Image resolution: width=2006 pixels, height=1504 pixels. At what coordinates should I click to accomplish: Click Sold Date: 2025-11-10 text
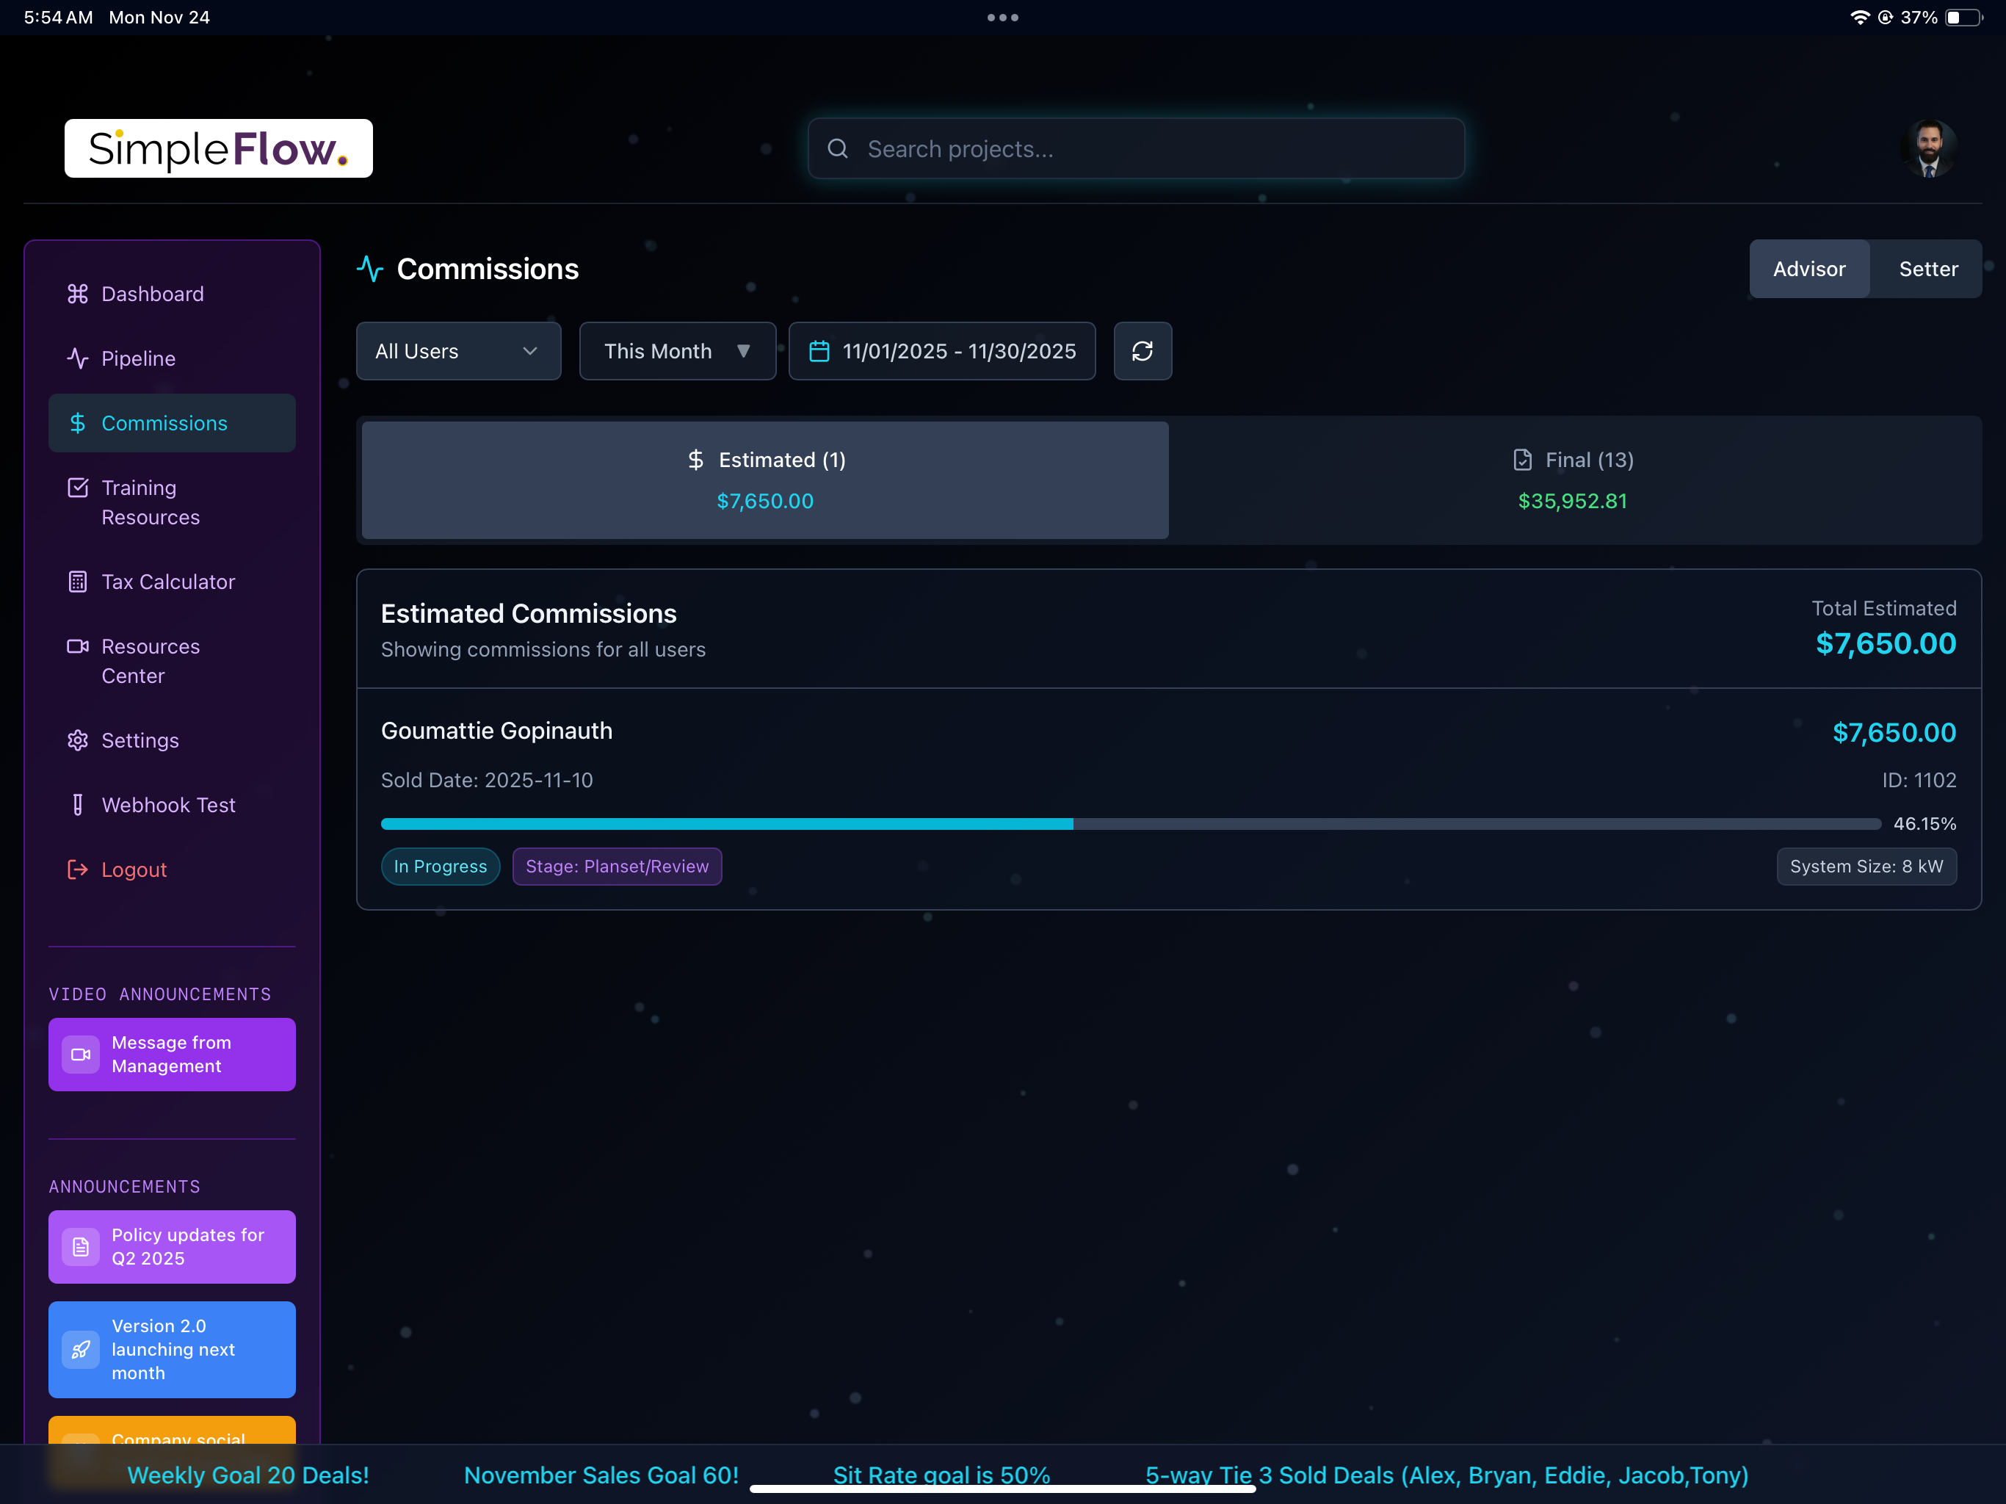(x=487, y=780)
